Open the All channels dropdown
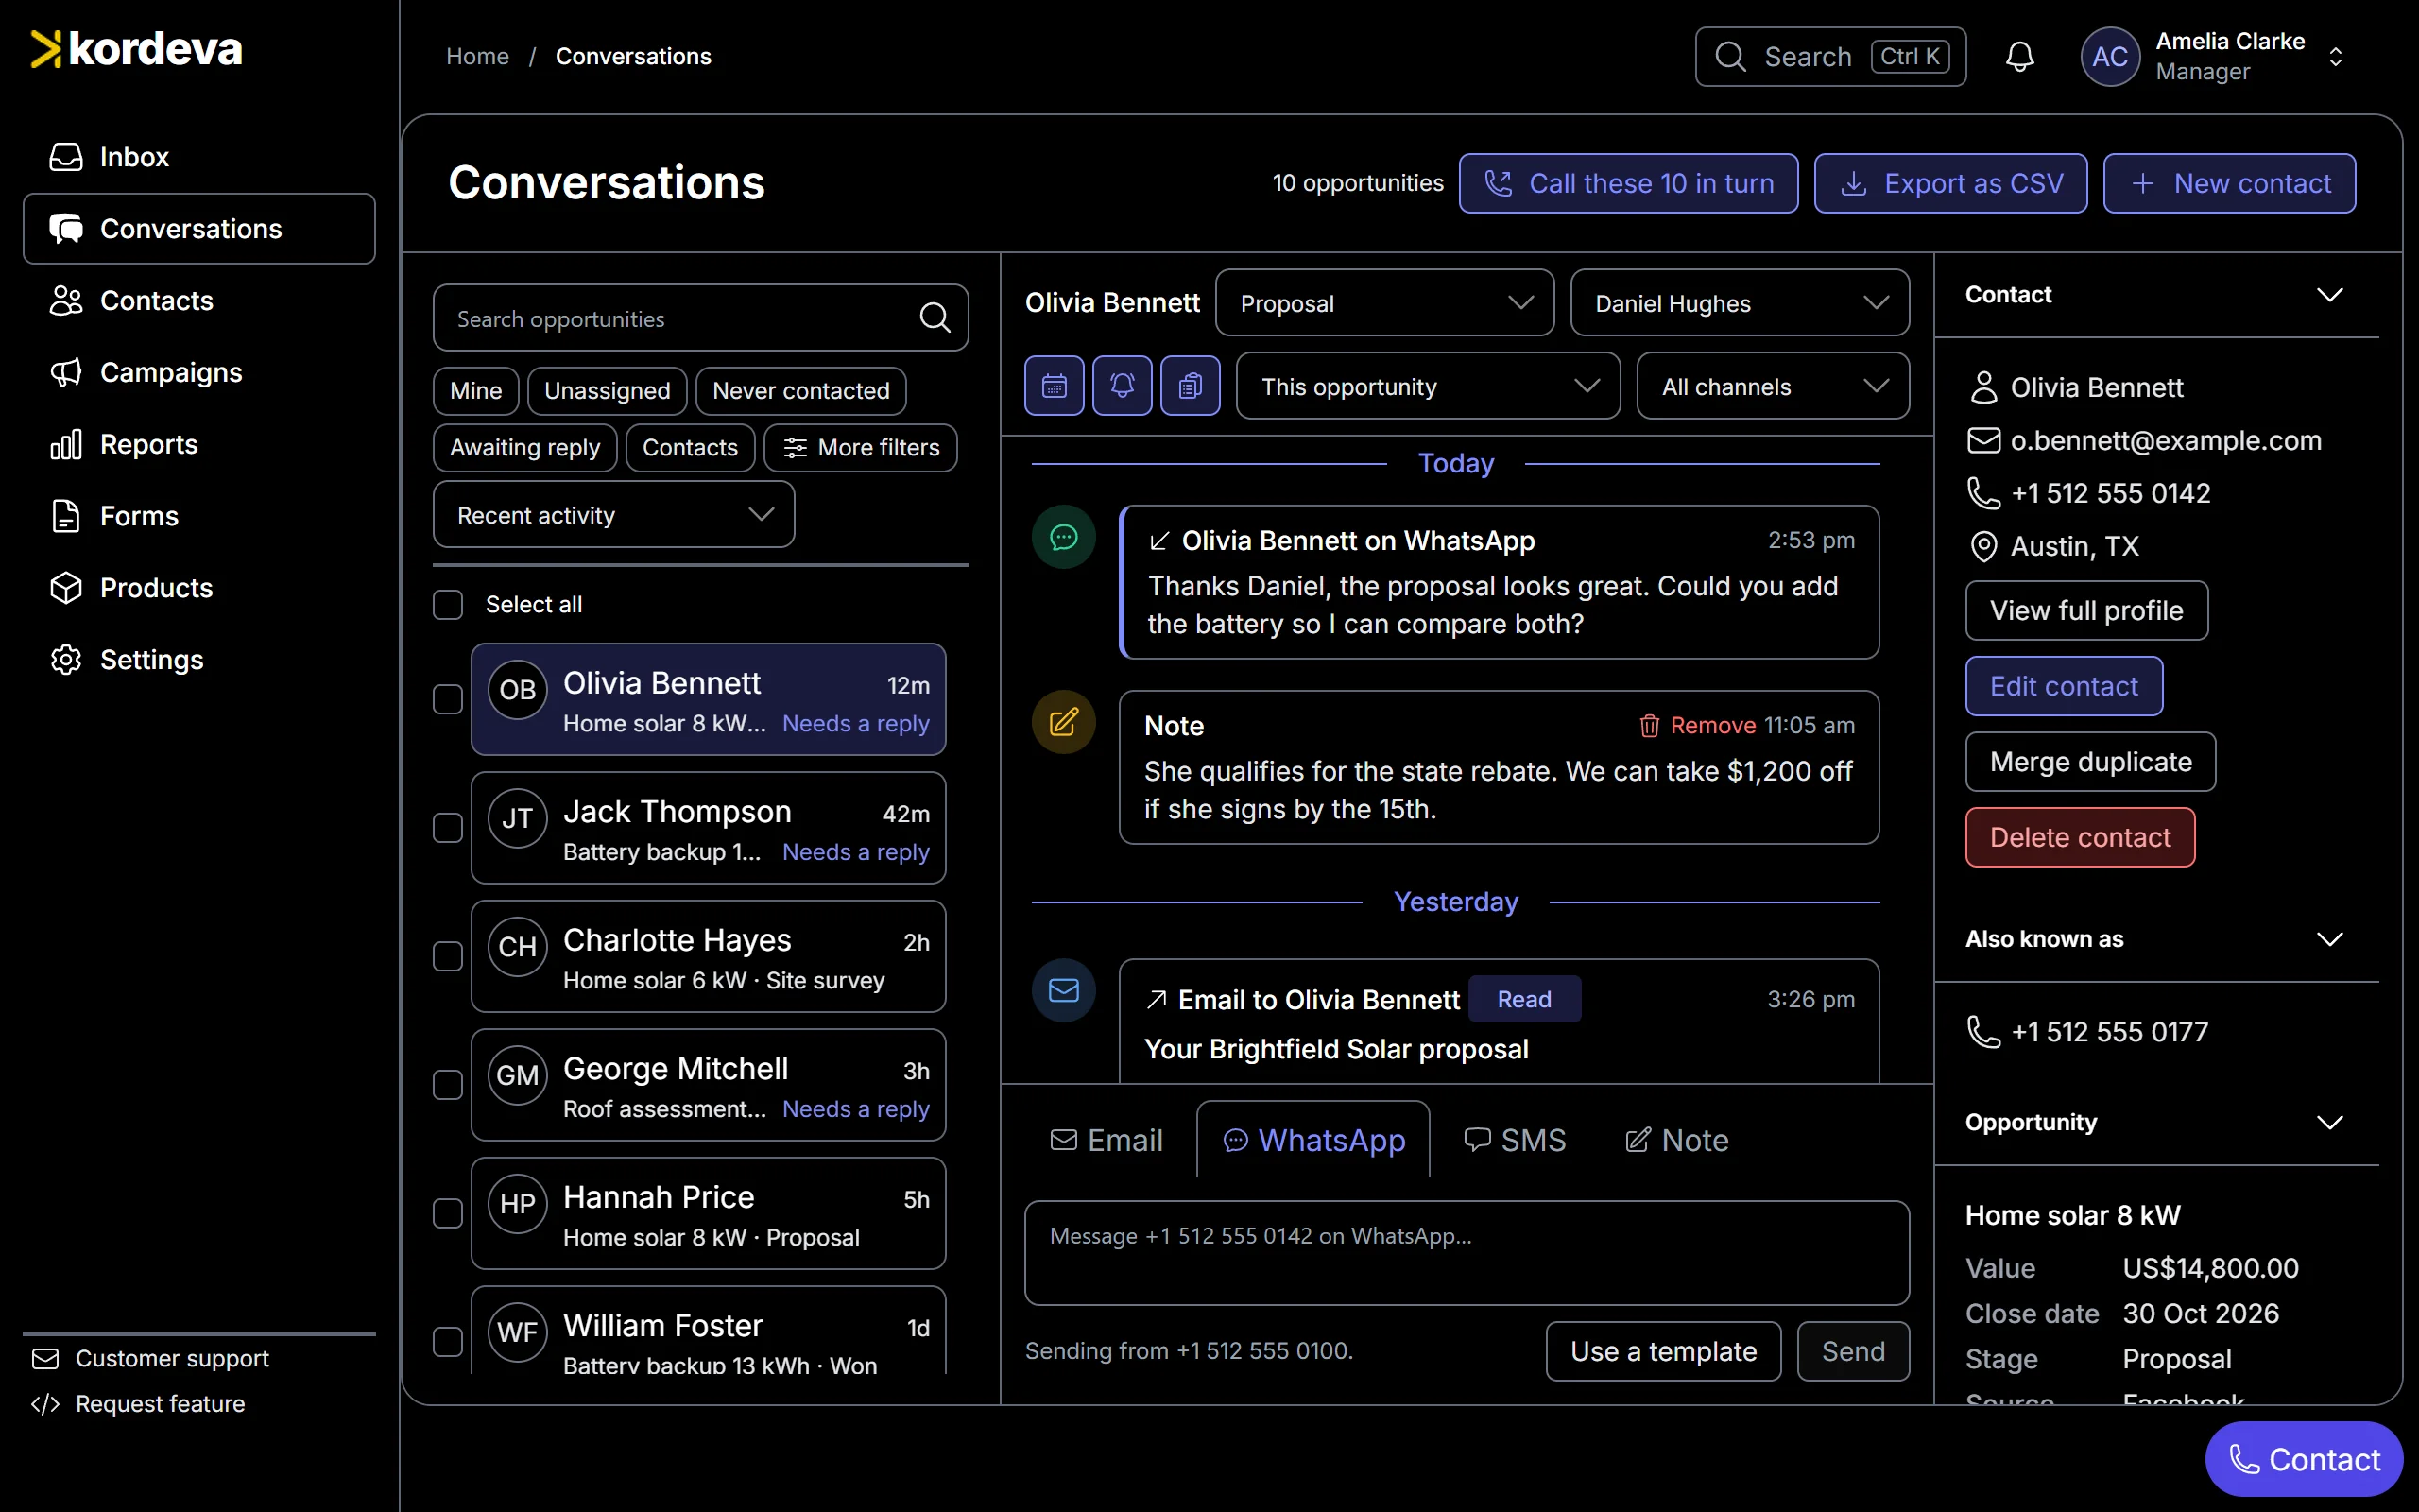2419x1512 pixels. [1773, 386]
